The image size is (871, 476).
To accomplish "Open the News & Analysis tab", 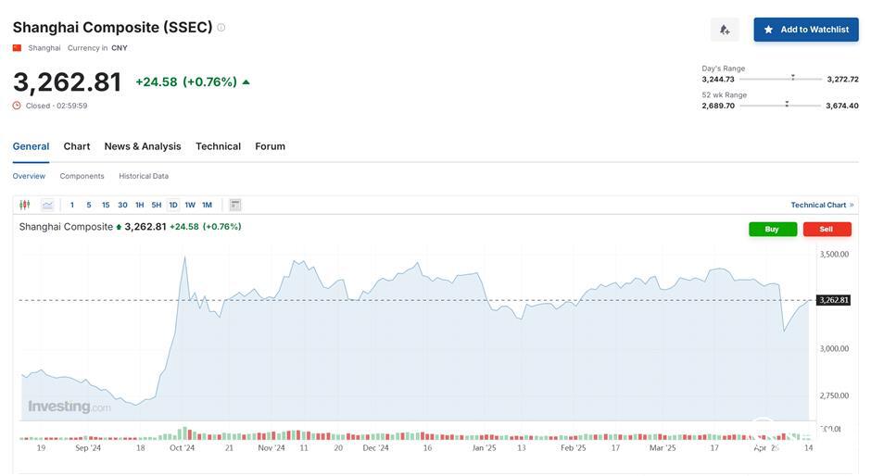I will pyautogui.click(x=143, y=146).
